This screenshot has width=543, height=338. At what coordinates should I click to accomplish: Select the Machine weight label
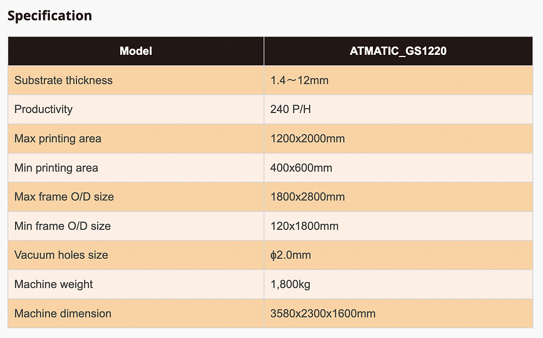pos(53,284)
